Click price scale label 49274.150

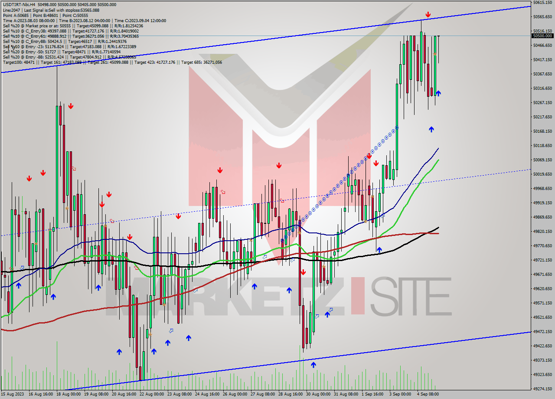click(x=542, y=389)
